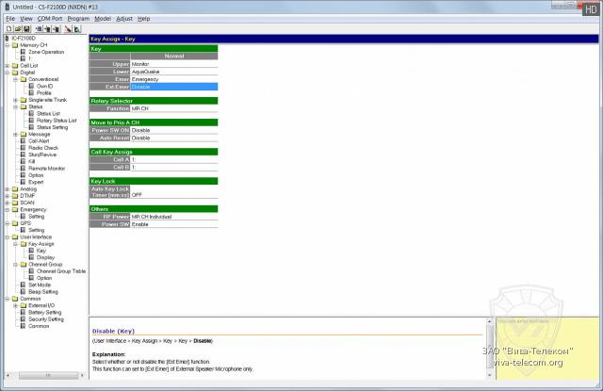
Task: Click the last toolbar icon after the red cable
Action: [77, 29]
